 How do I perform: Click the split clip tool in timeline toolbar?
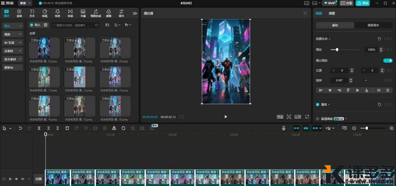tap(39, 128)
